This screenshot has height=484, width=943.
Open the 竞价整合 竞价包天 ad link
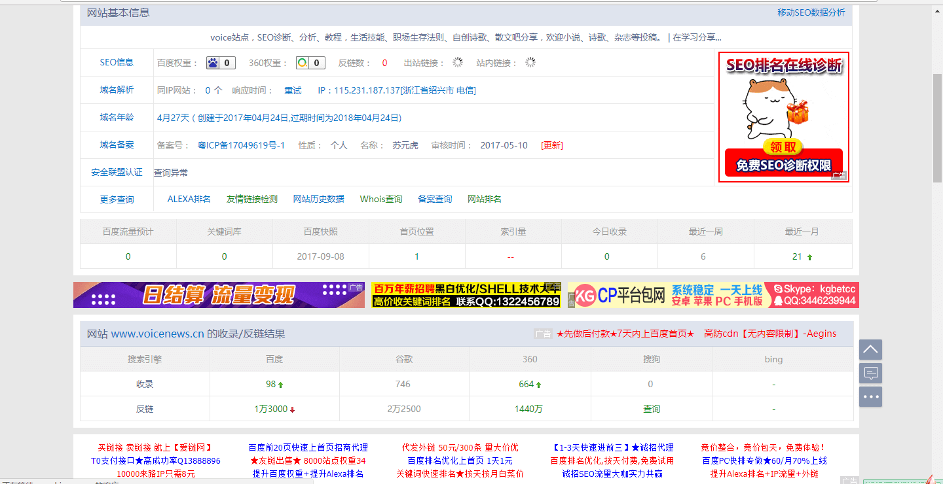point(764,447)
